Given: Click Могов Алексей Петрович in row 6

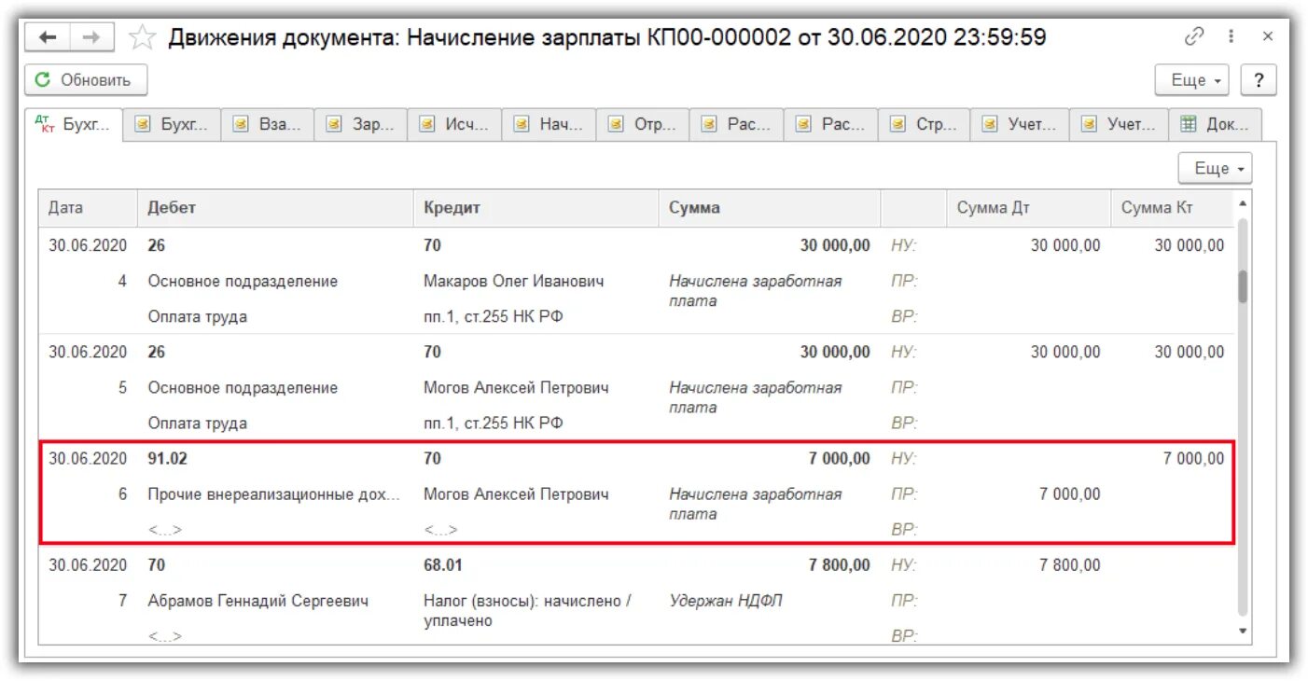Looking at the screenshot, I should tap(516, 494).
